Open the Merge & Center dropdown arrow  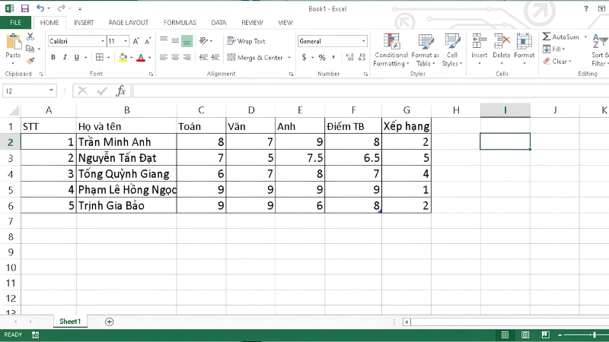point(289,58)
